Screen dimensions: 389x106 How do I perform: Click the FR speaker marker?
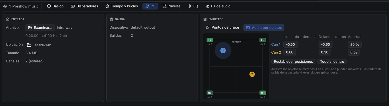tap(263, 40)
